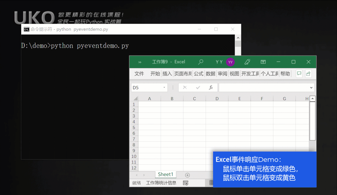The width and height of the screenshot is (337, 195).
Task: Open the search magnifier in Excel title bar
Action: point(201,62)
